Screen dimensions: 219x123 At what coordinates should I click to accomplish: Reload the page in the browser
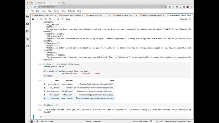[35, 7]
